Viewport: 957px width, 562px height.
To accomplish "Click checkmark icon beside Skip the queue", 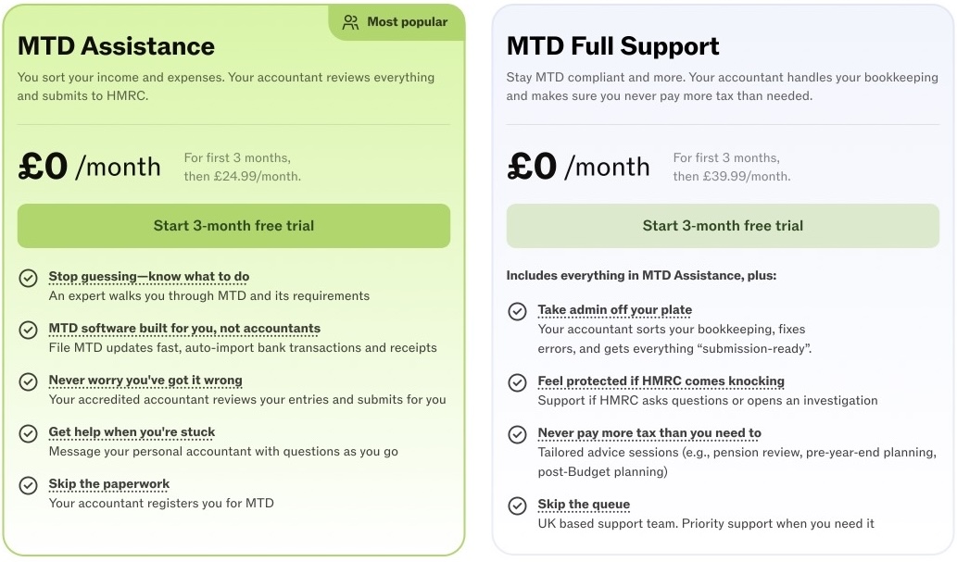I will pos(518,505).
